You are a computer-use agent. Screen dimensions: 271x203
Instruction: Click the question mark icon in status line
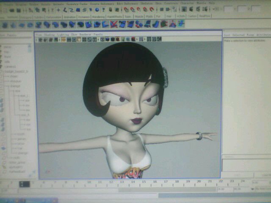click(103, 10)
